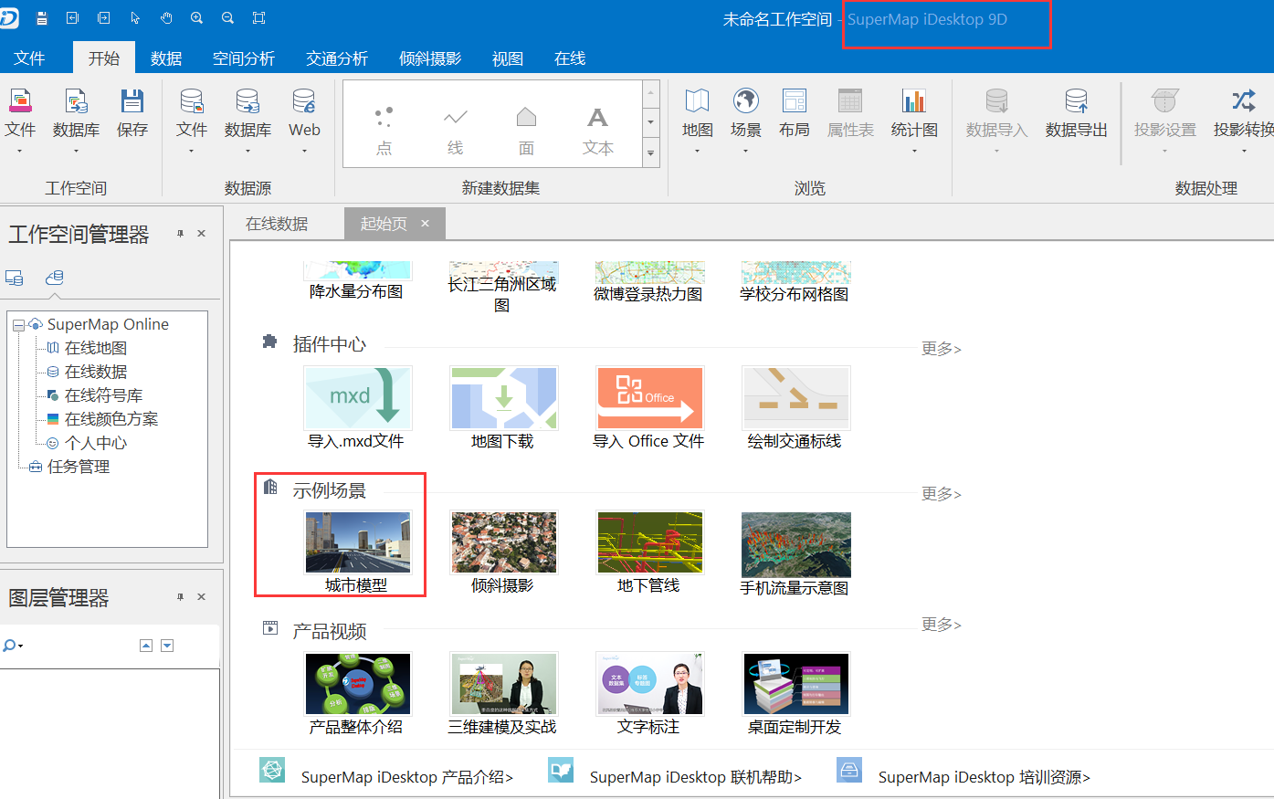Click 更多> beside 插件中心
1274x799 pixels.
tap(941, 348)
